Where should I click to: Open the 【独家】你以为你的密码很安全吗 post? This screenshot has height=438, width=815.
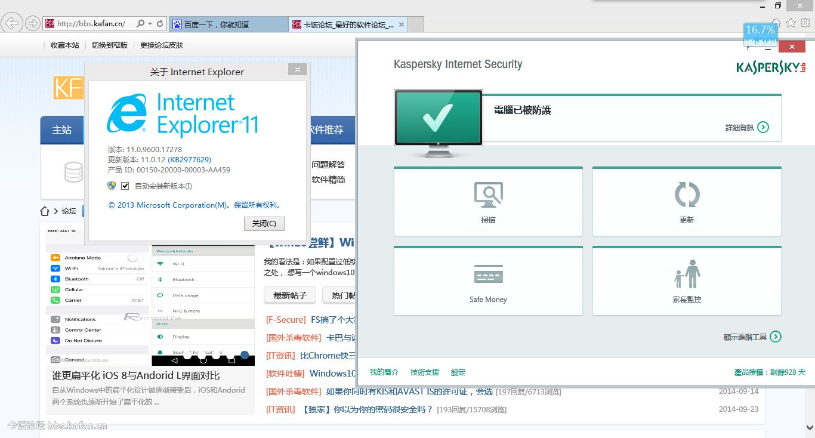(367, 409)
